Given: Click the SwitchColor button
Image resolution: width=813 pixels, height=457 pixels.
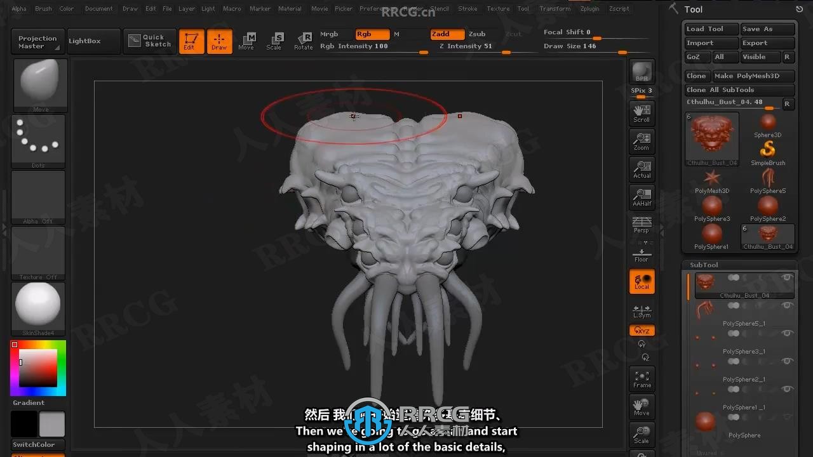Looking at the screenshot, I should 37,445.
